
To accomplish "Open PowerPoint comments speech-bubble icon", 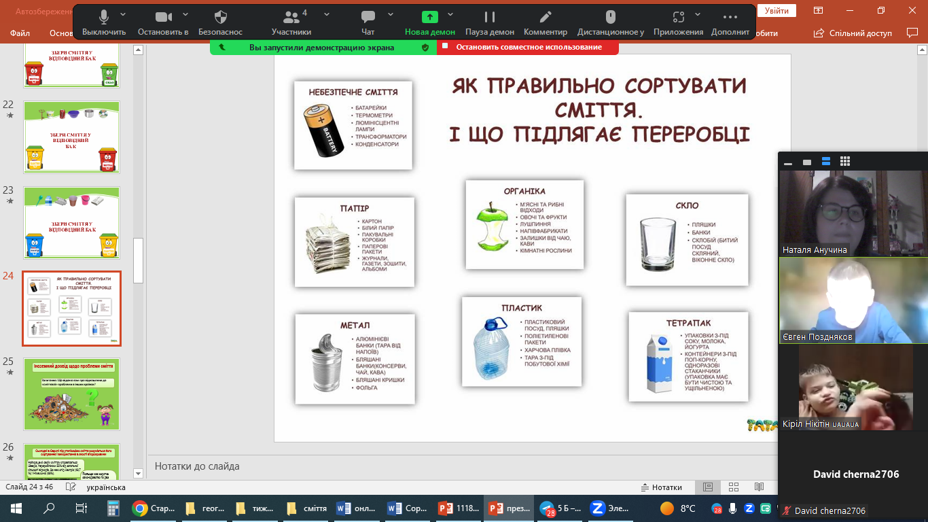I will click(912, 33).
